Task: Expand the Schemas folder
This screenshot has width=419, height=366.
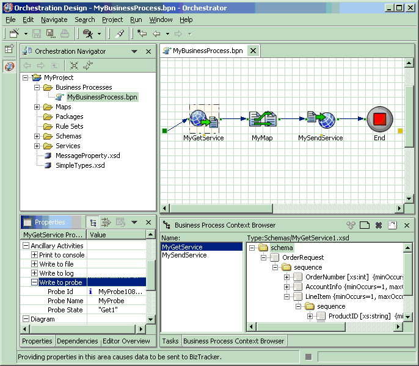Action: tap(37, 136)
